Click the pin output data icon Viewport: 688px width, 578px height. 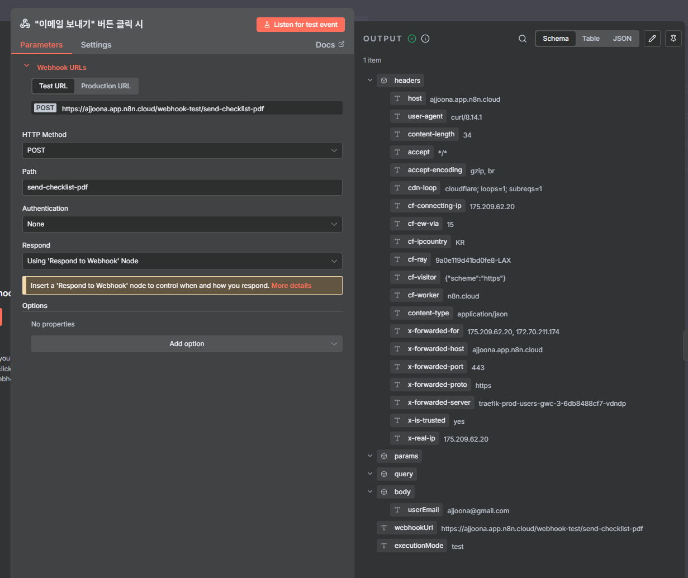(673, 39)
